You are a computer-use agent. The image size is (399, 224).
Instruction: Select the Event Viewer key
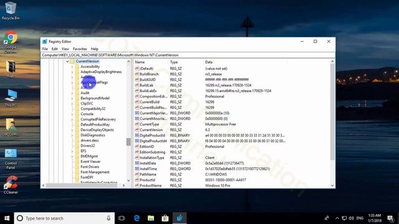(x=90, y=162)
